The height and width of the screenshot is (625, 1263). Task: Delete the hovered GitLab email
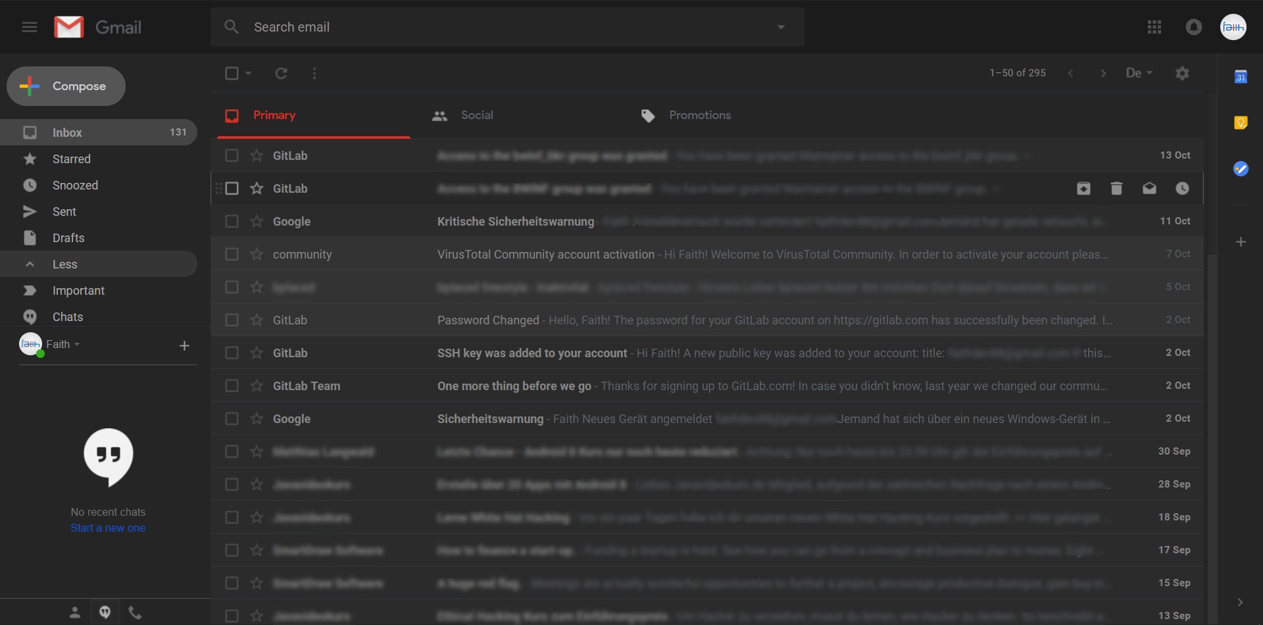click(1116, 189)
